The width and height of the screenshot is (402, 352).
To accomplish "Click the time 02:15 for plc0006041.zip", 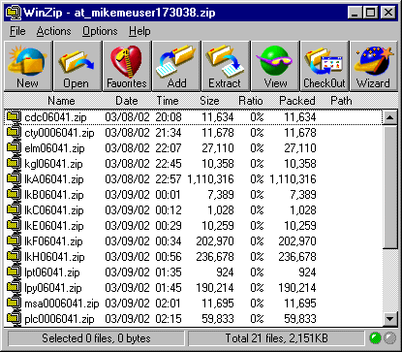I will [x=169, y=319].
